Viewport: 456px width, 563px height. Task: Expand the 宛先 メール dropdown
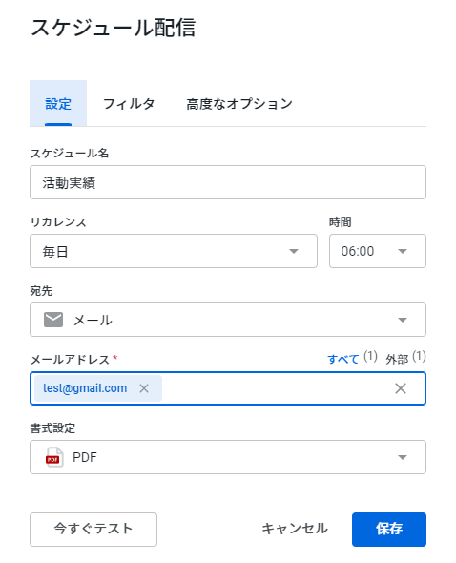point(228,320)
